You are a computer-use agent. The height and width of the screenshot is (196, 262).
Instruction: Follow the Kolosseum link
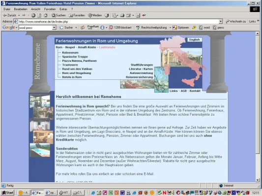(70, 52)
